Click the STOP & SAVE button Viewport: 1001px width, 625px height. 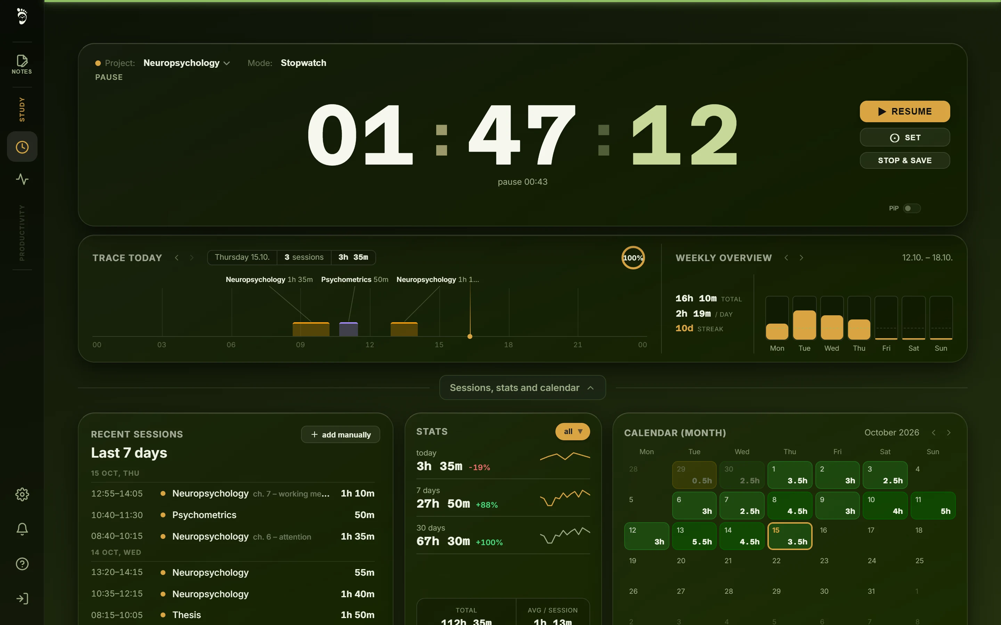coord(905,160)
